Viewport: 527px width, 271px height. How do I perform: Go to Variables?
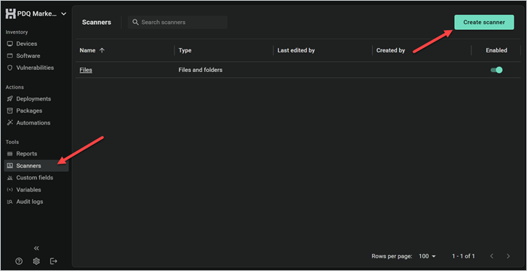click(x=29, y=190)
